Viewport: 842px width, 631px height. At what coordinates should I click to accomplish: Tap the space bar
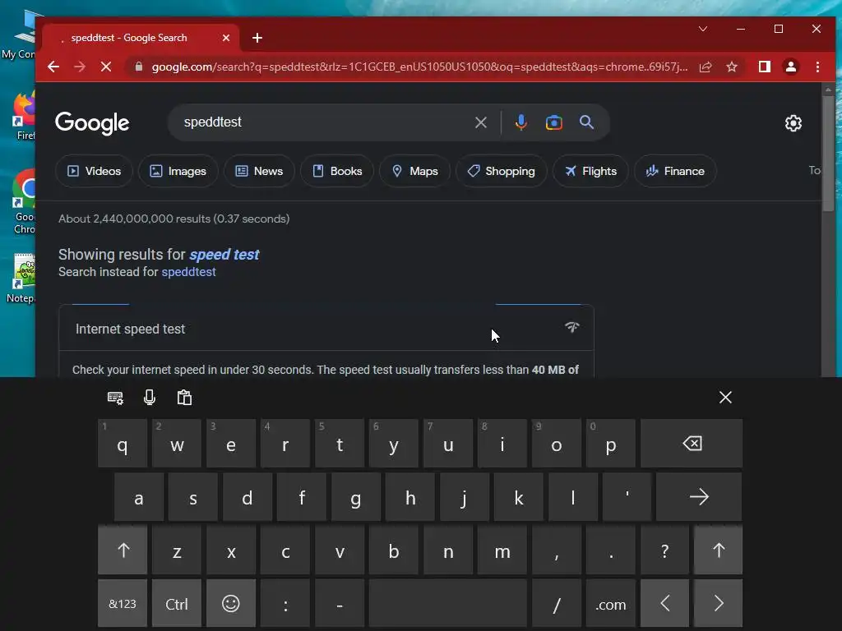pyautogui.click(x=448, y=604)
